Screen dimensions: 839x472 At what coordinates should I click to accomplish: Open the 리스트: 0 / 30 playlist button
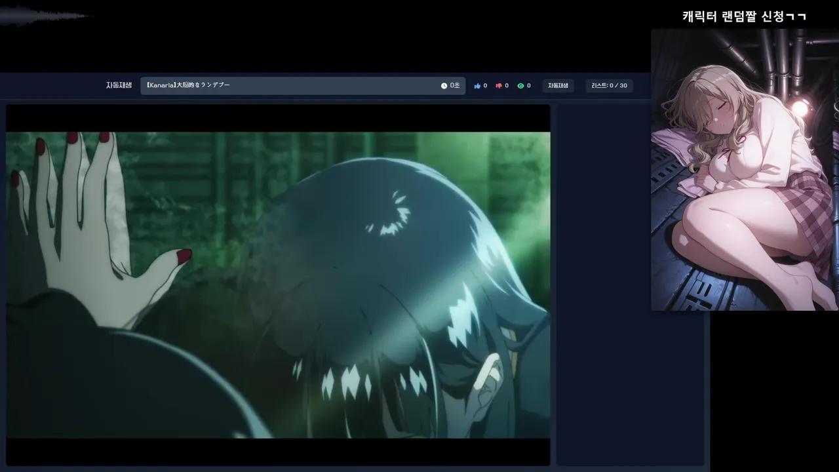coord(609,86)
